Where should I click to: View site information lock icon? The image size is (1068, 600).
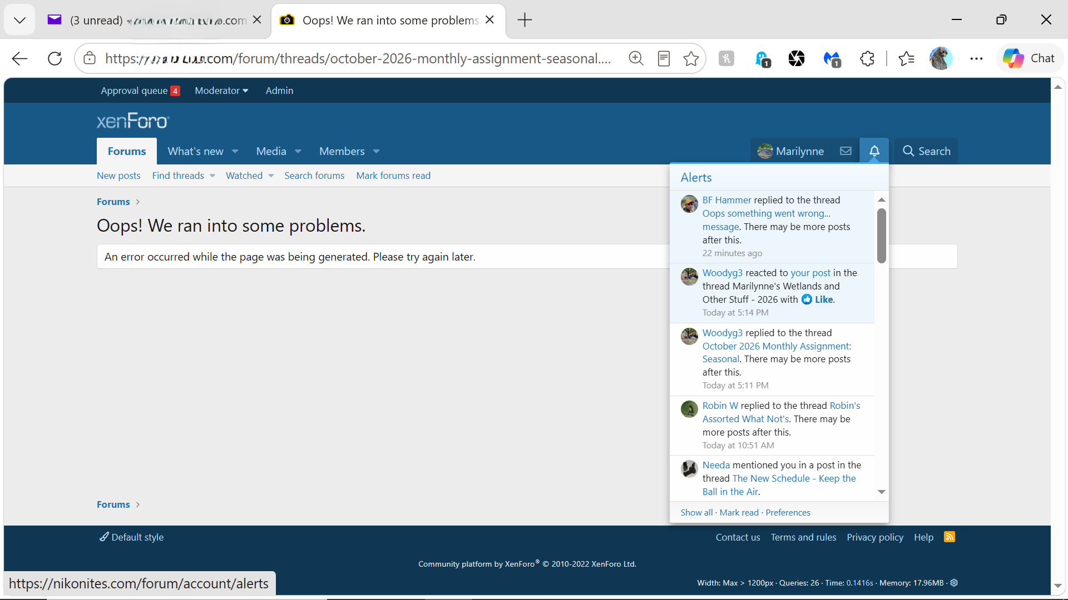pyautogui.click(x=90, y=58)
